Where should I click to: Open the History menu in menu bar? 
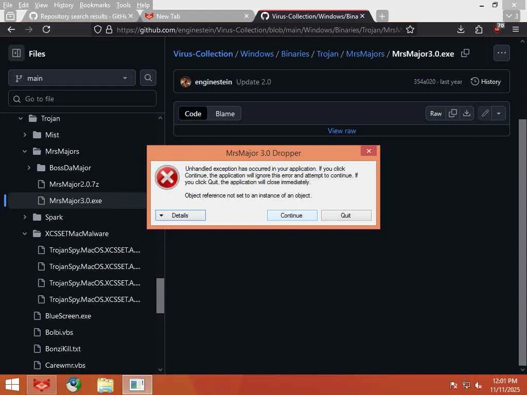click(x=63, y=5)
